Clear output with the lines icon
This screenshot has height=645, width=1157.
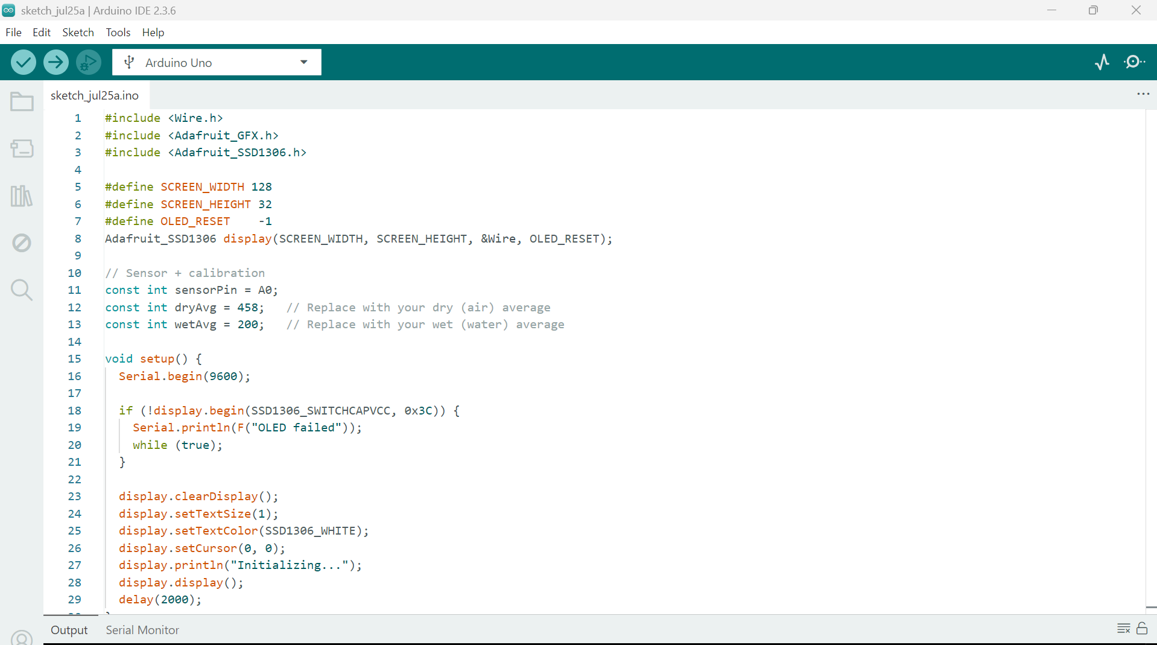(1123, 629)
